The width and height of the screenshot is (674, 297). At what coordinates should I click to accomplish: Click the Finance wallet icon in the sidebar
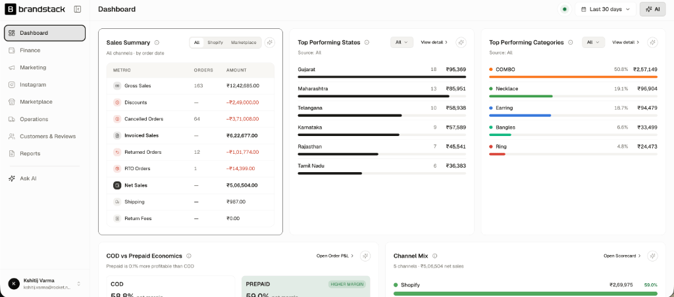12,50
